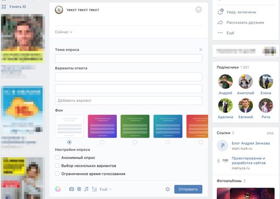This screenshot has width=280, height=199.
Task: Open the Ссылки section header
Action: point(223,133)
